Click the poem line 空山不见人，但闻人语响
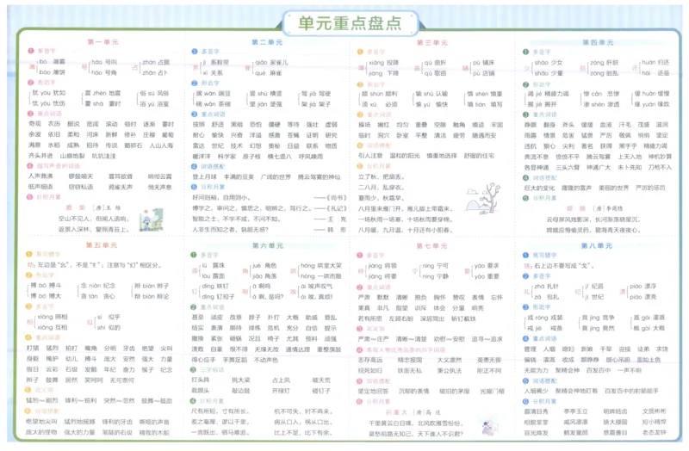The height and width of the screenshot is (451, 689). tap(93, 219)
